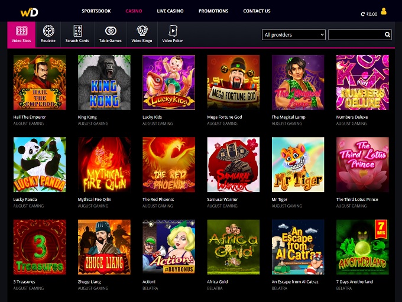Refresh the account balance
This screenshot has height=302, width=402.
click(x=363, y=14)
